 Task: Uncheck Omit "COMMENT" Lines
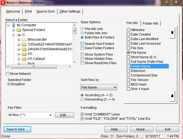pyautogui.click(x=82, y=114)
